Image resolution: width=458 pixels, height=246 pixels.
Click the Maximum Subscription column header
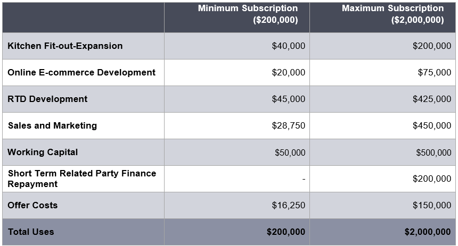point(392,14)
